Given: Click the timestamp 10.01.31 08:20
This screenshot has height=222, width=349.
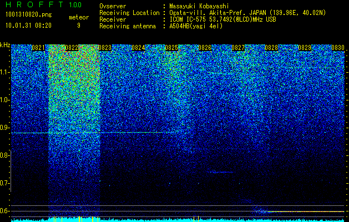Looking at the screenshot, I should [x=28, y=25].
